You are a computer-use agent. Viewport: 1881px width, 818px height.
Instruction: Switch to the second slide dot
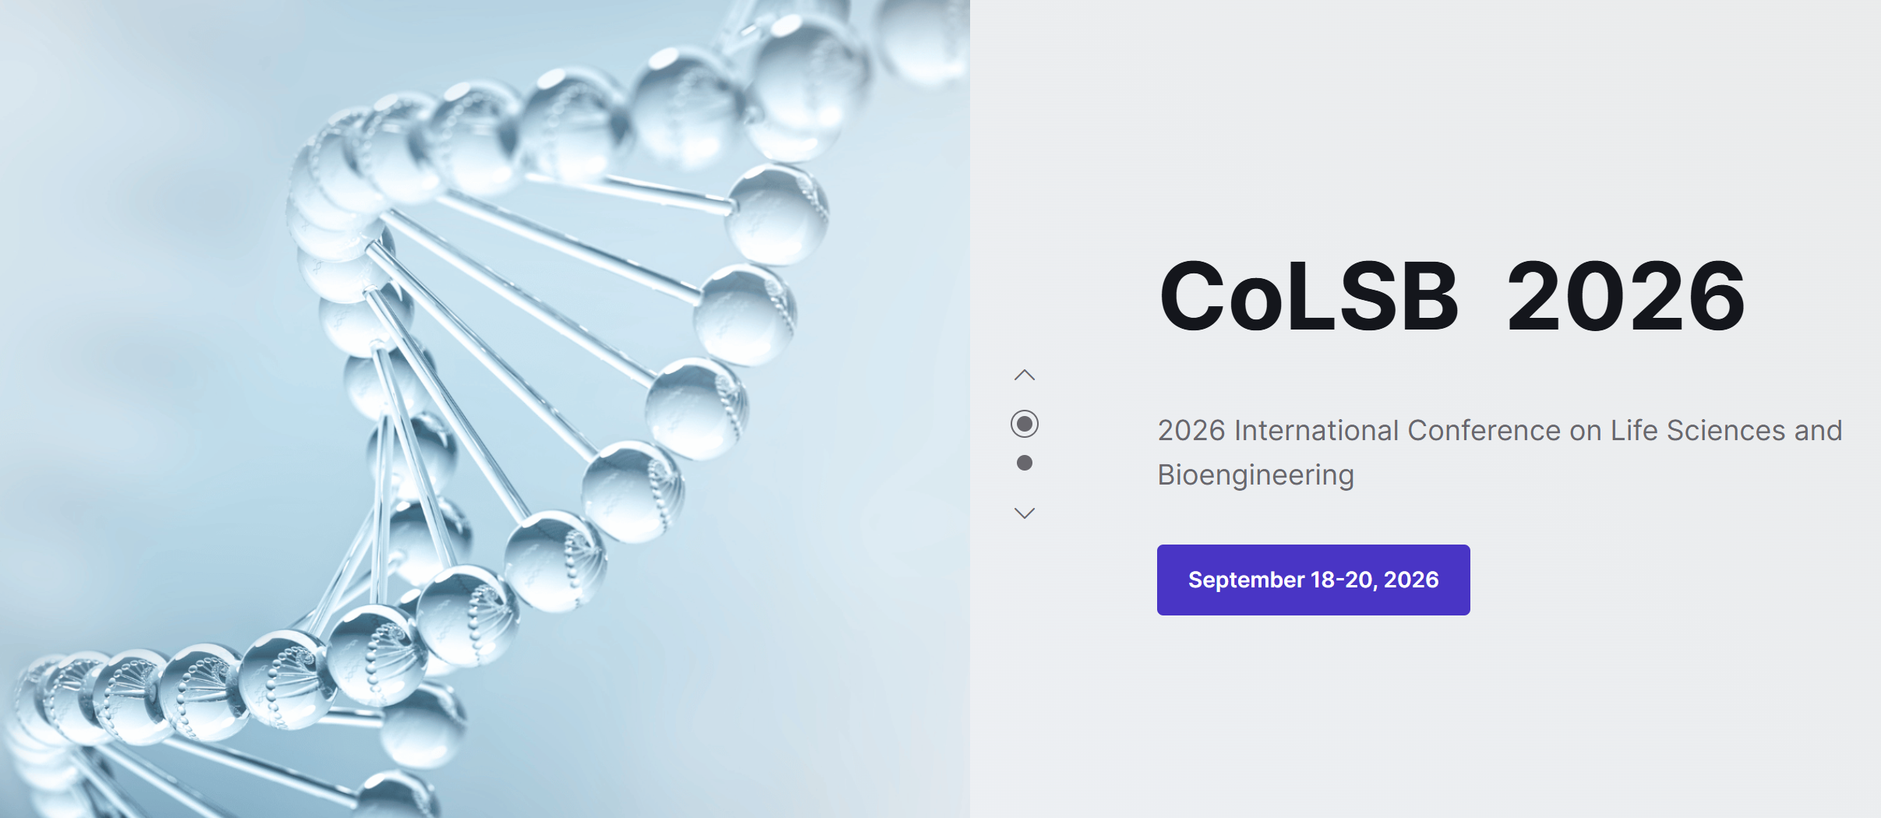[1025, 463]
